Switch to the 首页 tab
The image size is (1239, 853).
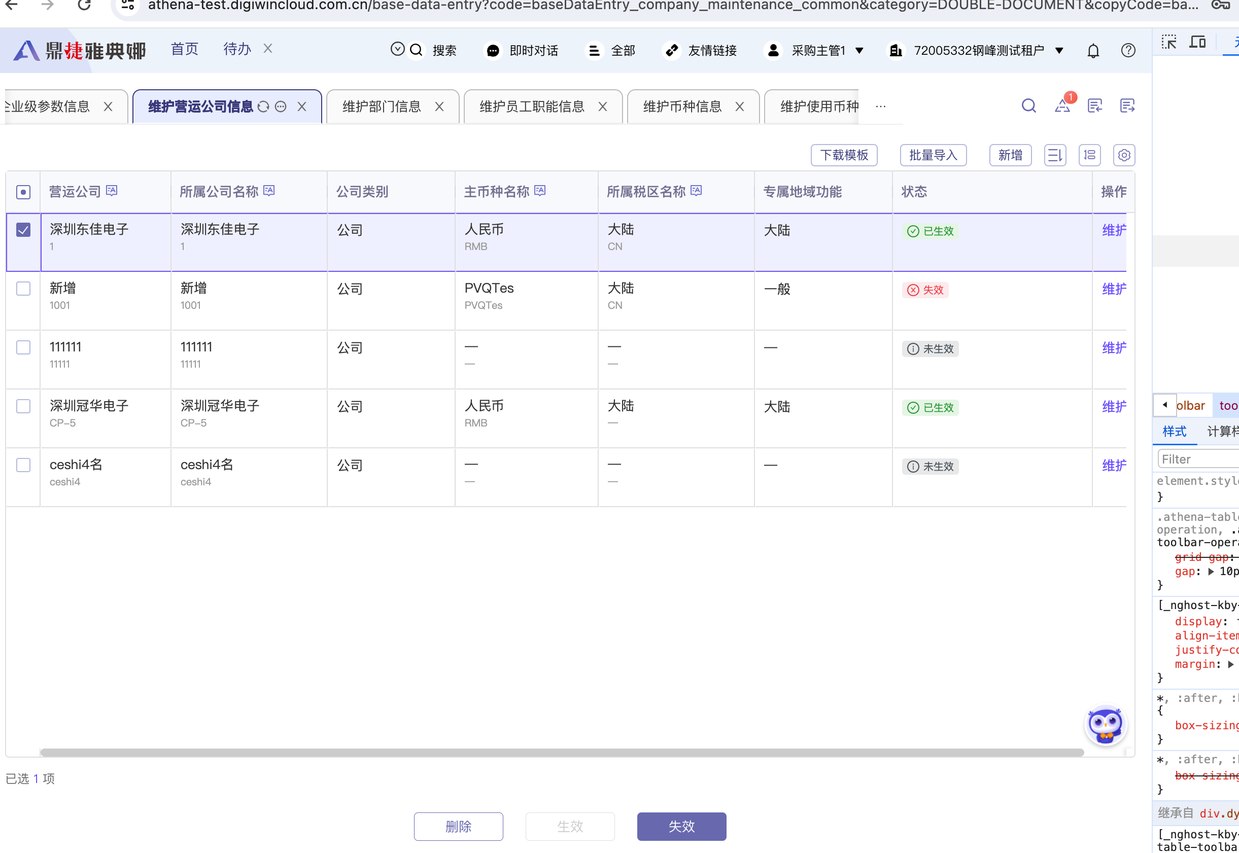pos(185,49)
